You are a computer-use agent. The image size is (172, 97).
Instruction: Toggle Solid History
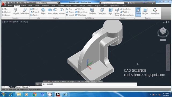(24, 11)
